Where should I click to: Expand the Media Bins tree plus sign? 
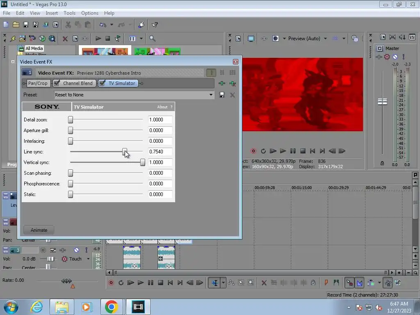[x=13, y=62]
